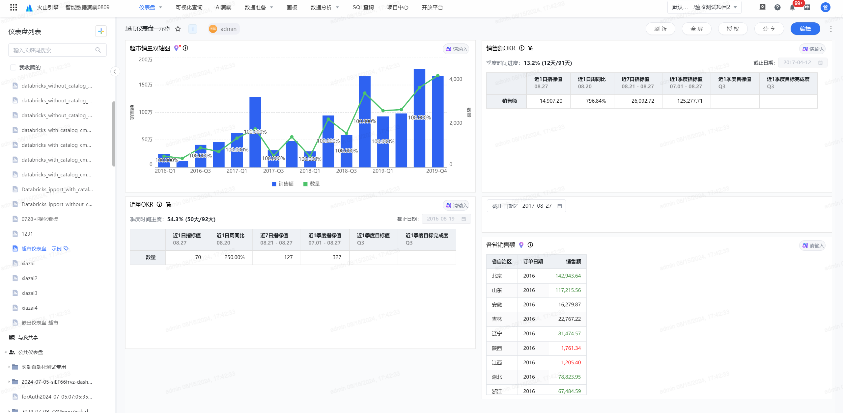Toggle the 我收藏的 checkbox
The width and height of the screenshot is (843, 413).
[13, 67]
